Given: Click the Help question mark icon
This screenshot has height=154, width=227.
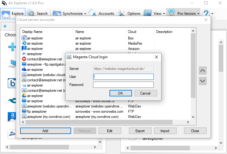Looking at the screenshot, I should (x=206, y=14).
